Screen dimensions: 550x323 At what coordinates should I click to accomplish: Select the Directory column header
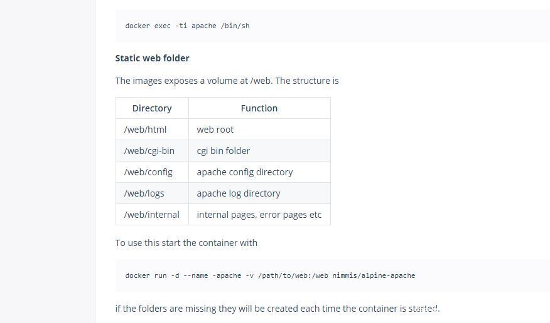[x=152, y=108]
